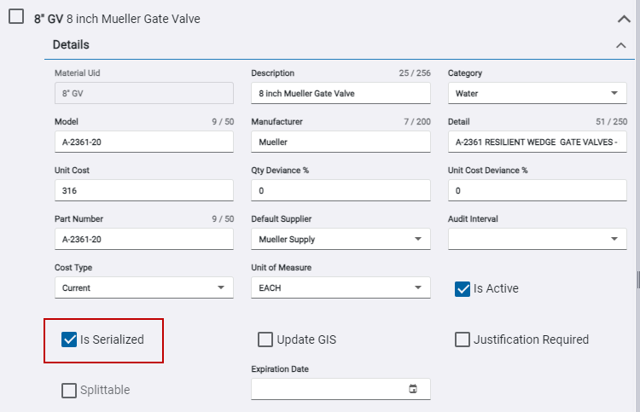Click into the Manufacturer field
Viewport: 640px width, 412px height.
(340, 142)
